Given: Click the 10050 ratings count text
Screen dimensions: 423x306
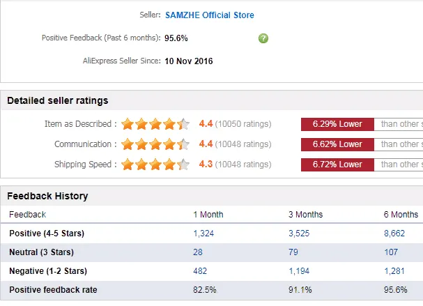Looking at the screenshot, I should [243, 124].
